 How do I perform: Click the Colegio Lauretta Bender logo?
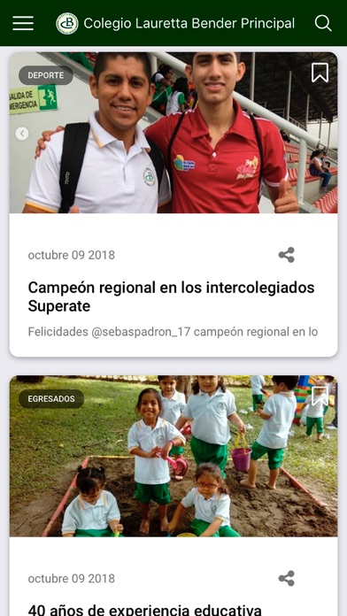(x=66, y=23)
